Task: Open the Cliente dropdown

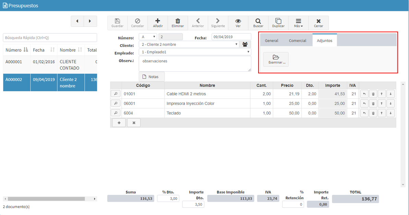Action: pyautogui.click(x=189, y=44)
